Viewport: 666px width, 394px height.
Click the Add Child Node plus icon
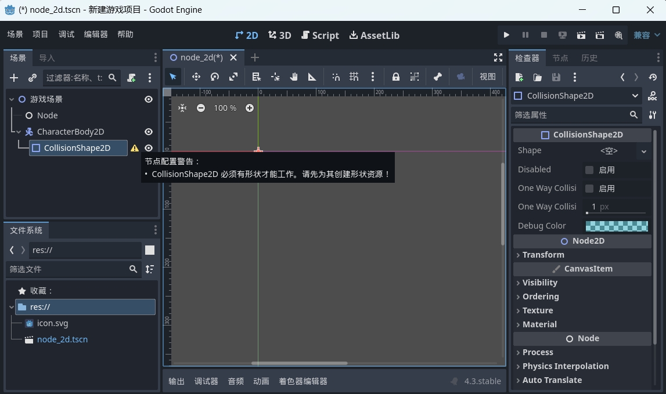(x=15, y=78)
